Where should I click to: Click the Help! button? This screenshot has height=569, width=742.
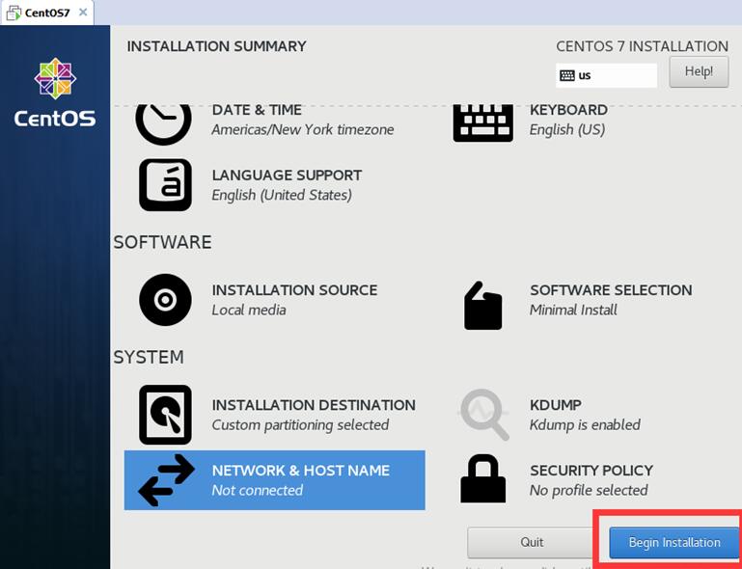(x=699, y=72)
